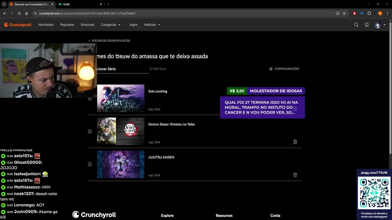This screenshot has height=220, width=392.
Task: Bookmark this page with star icon
Action: [x=344, y=13]
